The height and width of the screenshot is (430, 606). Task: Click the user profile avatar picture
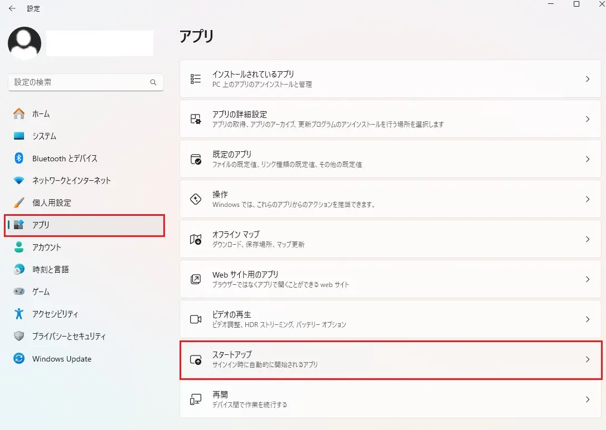(x=25, y=43)
